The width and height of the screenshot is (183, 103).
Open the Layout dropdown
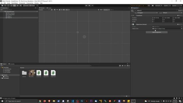[x=177, y=5]
